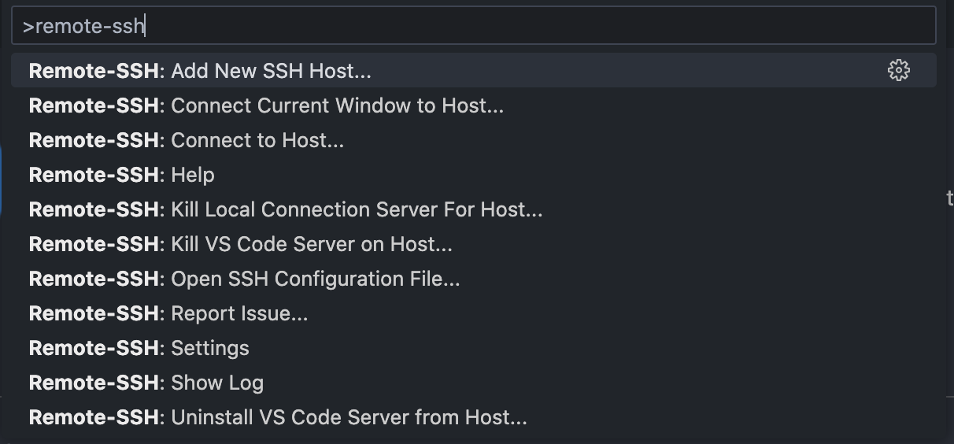954x444 pixels.
Task: Select Remote-SSH: Show Log
Action: 473,383
